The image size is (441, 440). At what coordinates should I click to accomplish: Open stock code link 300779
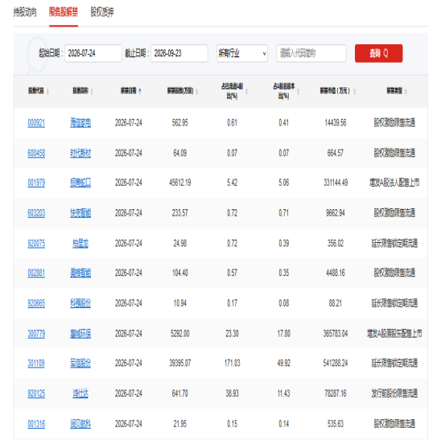click(36, 334)
